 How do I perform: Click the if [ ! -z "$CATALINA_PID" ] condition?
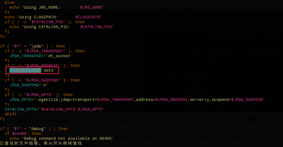pos(45,22)
